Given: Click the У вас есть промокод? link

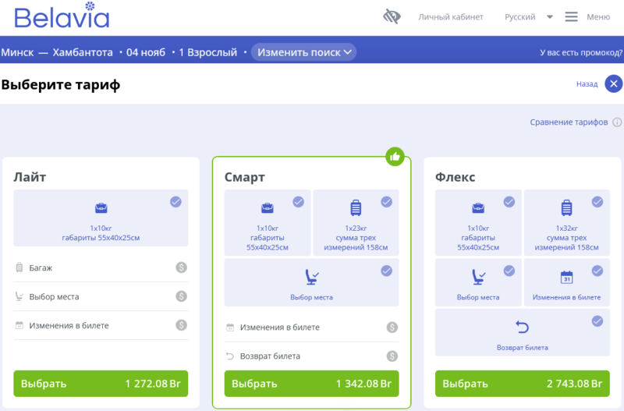Looking at the screenshot, I should point(580,53).
